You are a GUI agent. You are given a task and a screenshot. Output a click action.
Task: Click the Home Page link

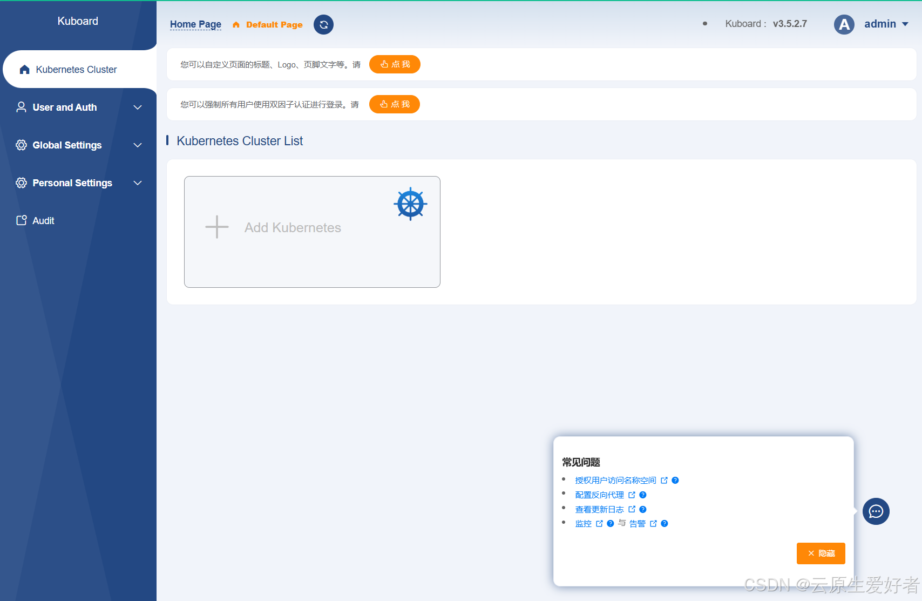(195, 24)
